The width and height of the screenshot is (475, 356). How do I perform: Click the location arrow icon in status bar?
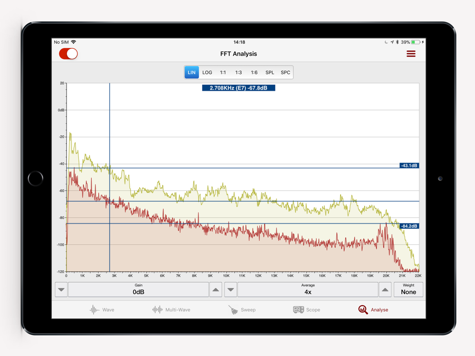tap(392, 42)
